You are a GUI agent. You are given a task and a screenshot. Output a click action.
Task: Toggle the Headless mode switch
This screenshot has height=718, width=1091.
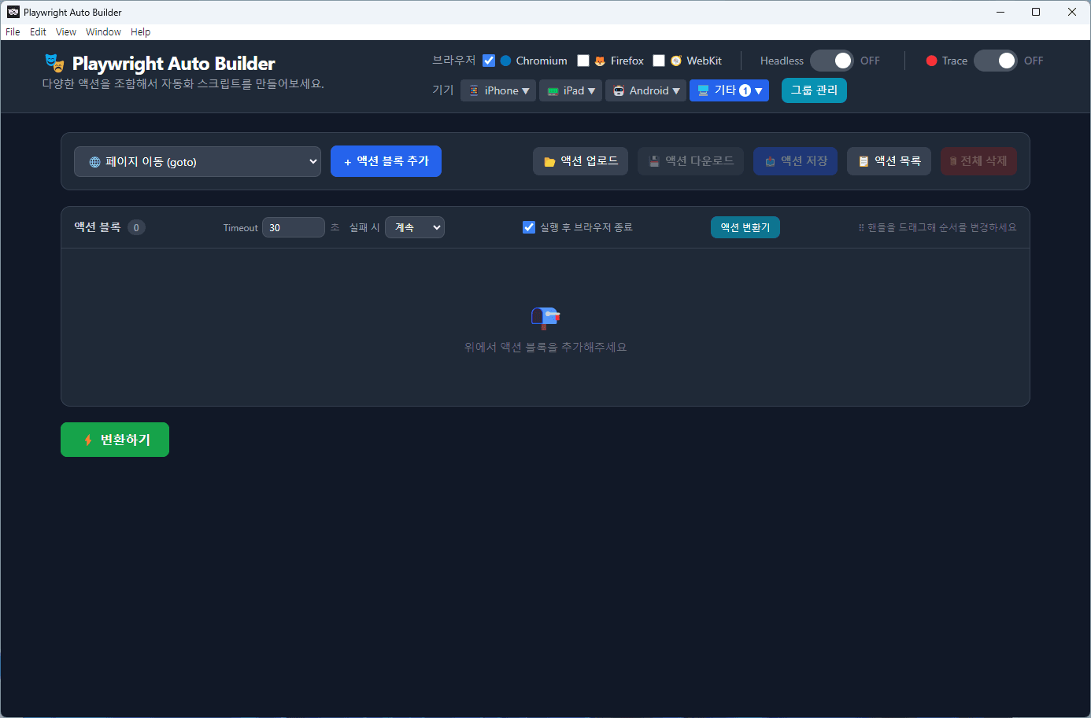click(x=831, y=61)
